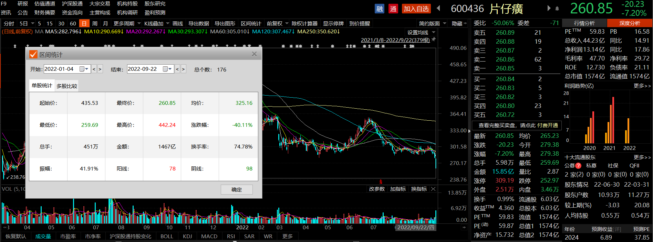
Task: Close the volume indicator panel X
Action: 433,189
